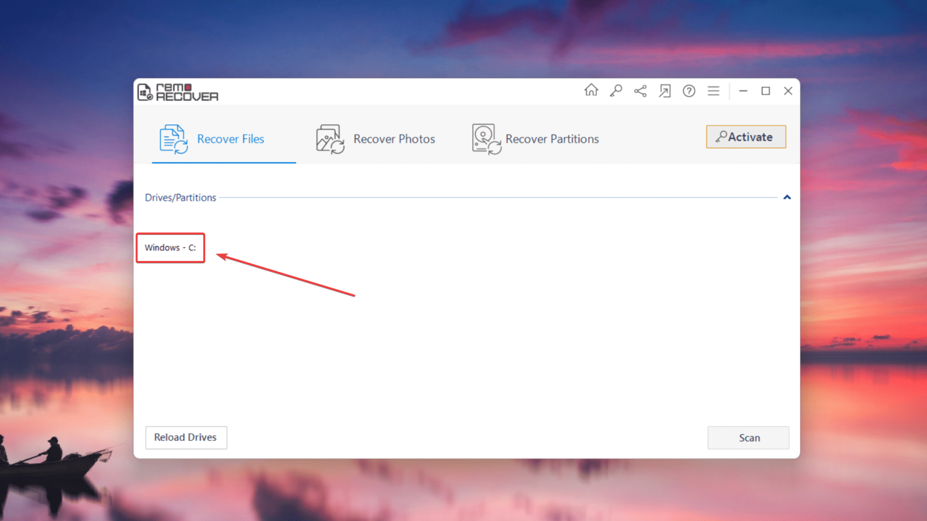Screen dimensions: 927x521
Task: Switch to the Recover Photos tab label
Action: pyautogui.click(x=394, y=139)
